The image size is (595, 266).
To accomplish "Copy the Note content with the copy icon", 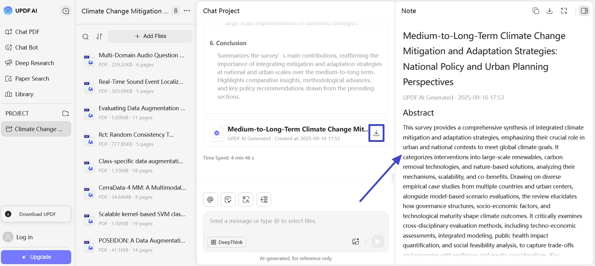I will 535,10.
